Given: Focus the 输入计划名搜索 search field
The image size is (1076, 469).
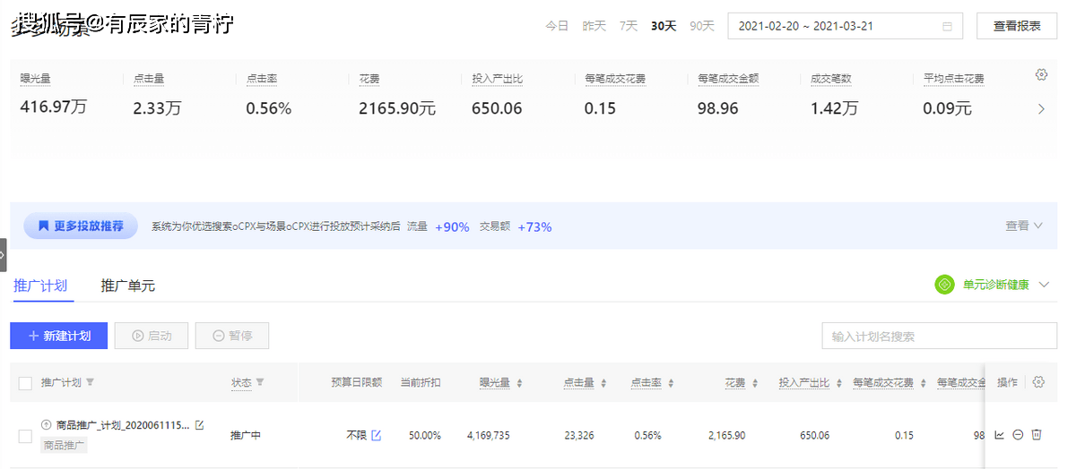Looking at the screenshot, I should pyautogui.click(x=938, y=337).
